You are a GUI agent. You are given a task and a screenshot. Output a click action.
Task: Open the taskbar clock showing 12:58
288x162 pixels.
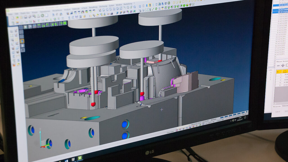240,119
